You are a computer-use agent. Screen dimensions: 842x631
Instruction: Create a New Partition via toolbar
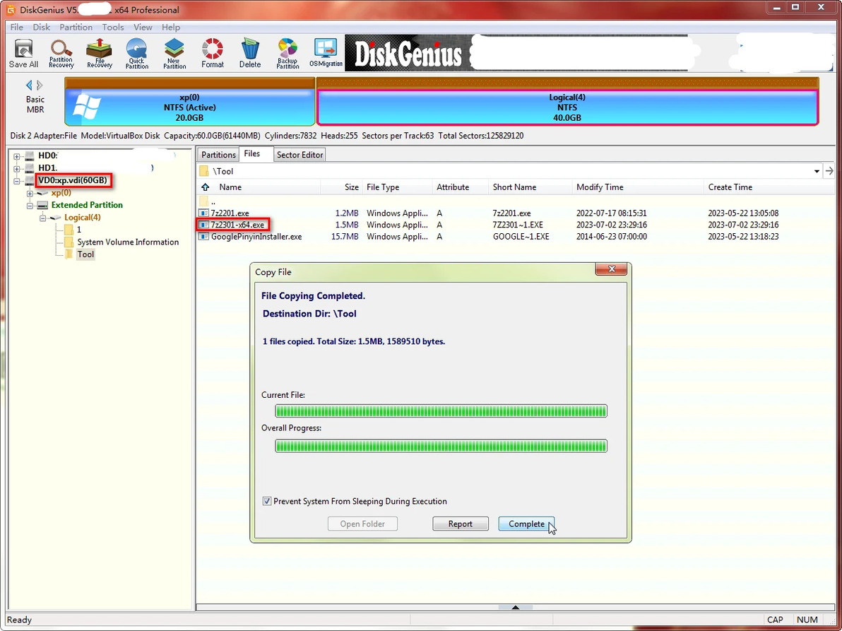pyautogui.click(x=174, y=53)
